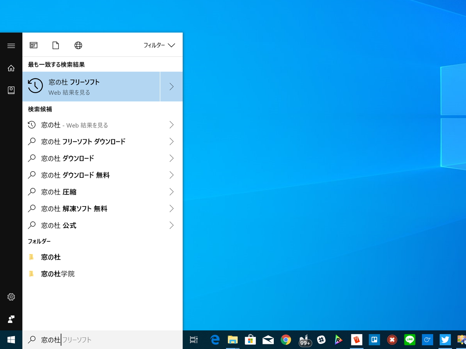The image size is (466, 349).
Task: Click the Windows Start button
Action: (11, 340)
